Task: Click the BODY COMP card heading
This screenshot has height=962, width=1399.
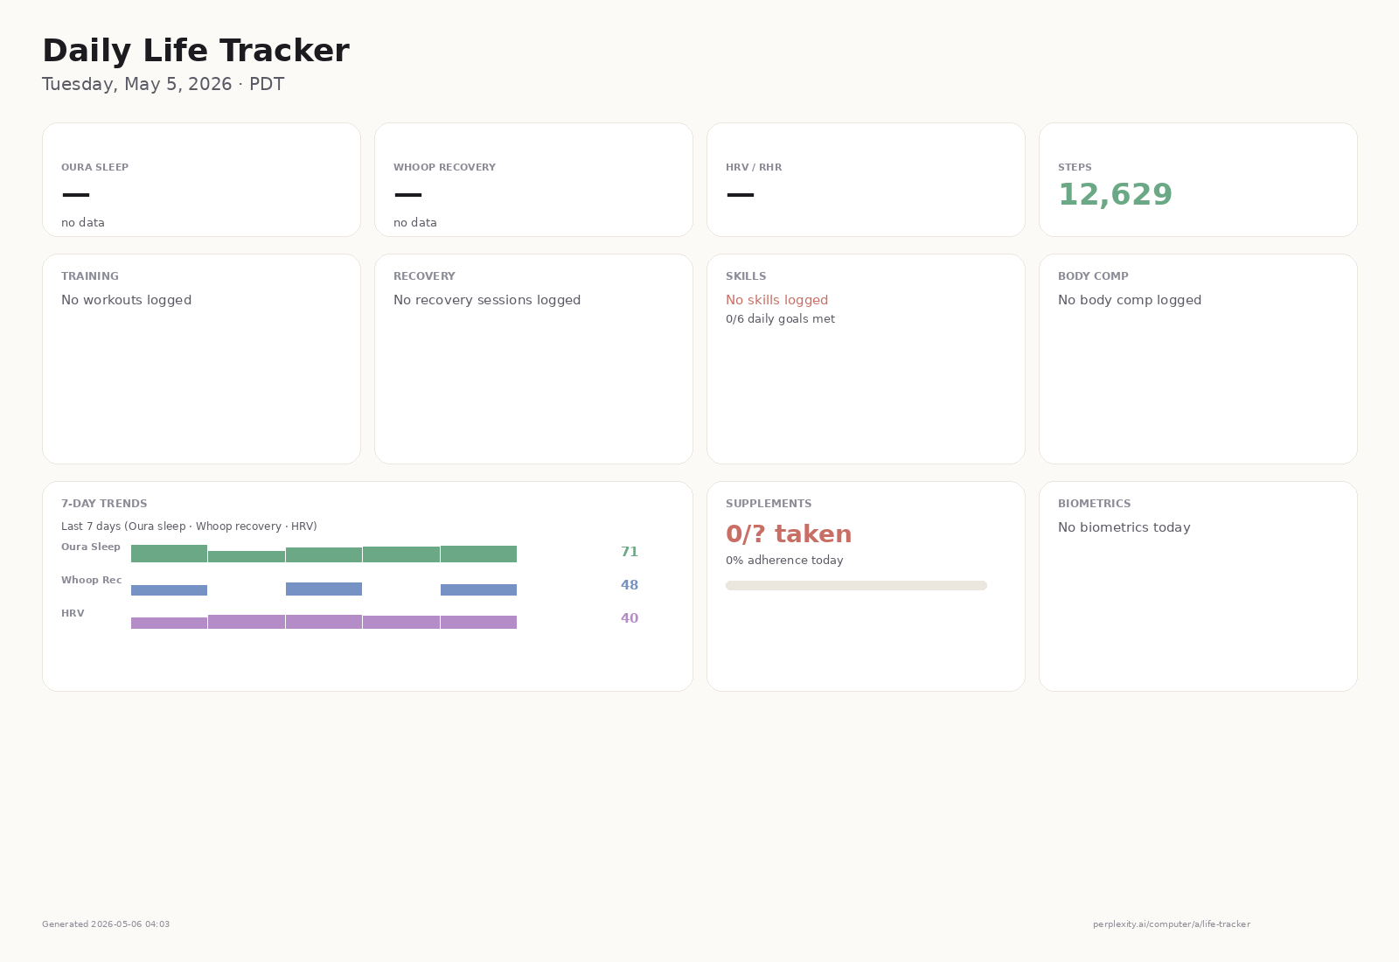Action: click(1093, 276)
